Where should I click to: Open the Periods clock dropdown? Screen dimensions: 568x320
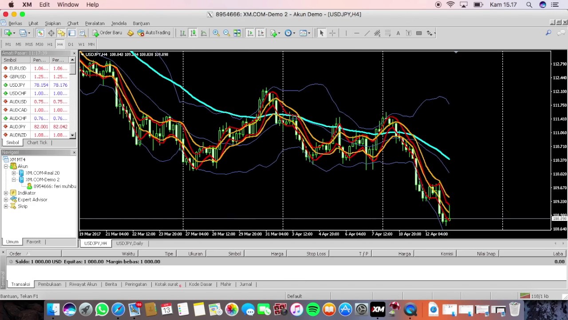(294, 33)
